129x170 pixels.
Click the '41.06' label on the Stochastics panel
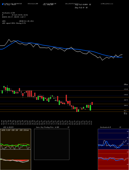pos(125,141)
